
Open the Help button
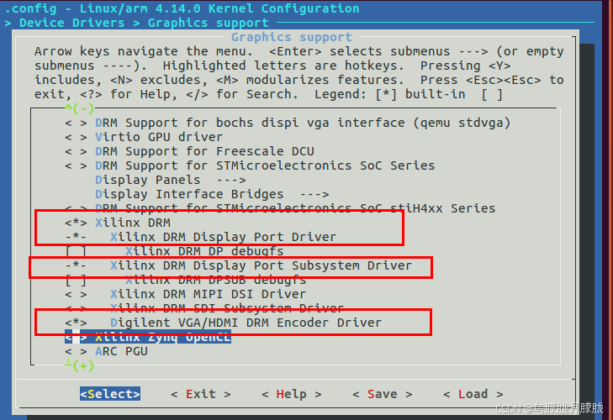291,394
